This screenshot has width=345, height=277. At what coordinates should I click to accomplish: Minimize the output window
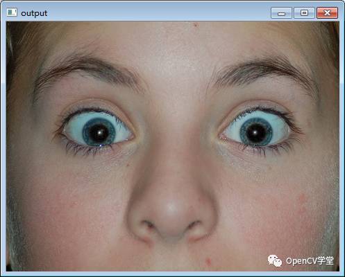pyautogui.click(x=281, y=12)
